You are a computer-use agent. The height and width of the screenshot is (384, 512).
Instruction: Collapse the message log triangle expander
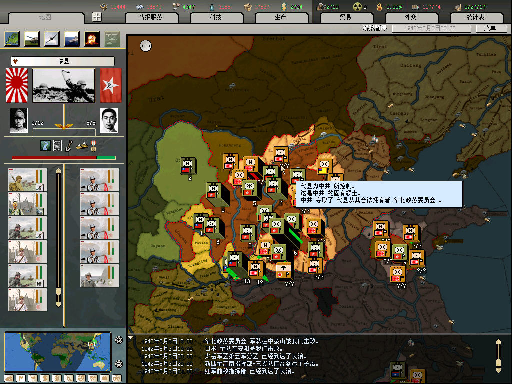(130, 337)
